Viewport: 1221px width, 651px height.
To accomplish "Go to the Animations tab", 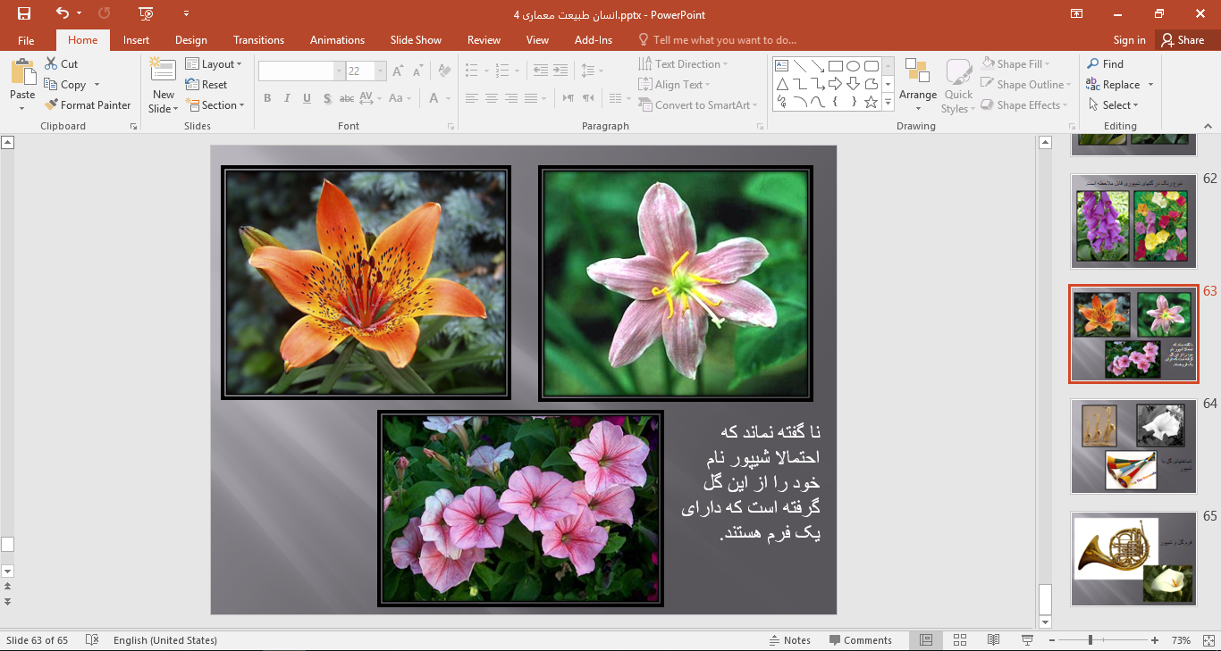I will [337, 40].
